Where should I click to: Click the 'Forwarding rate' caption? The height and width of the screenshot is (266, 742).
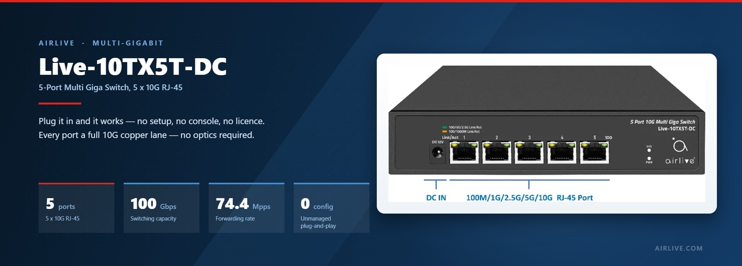[235, 219]
